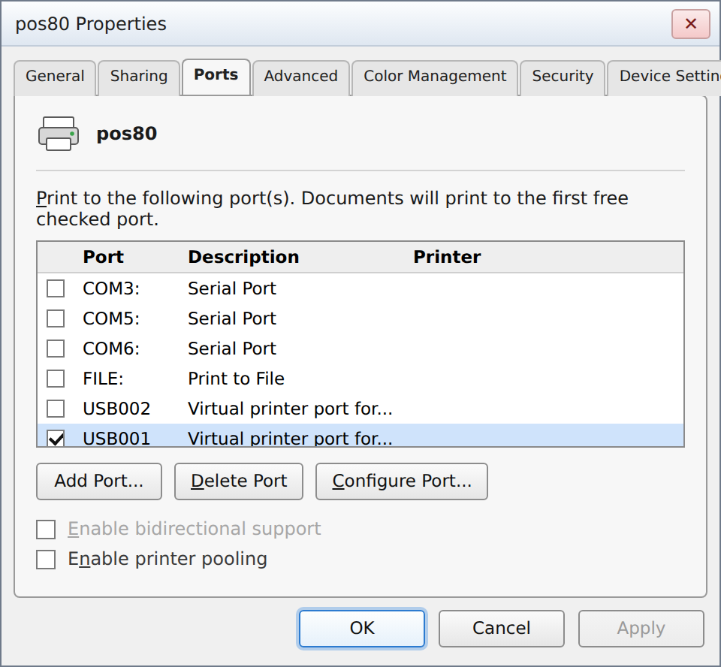721x667 pixels.
Task: Click the bold pos80 printer name
Action: 126,134
